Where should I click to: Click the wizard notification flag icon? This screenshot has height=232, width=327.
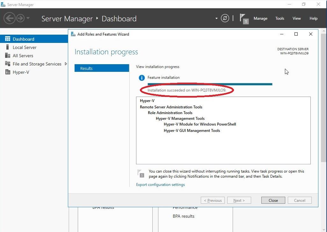point(141,174)
